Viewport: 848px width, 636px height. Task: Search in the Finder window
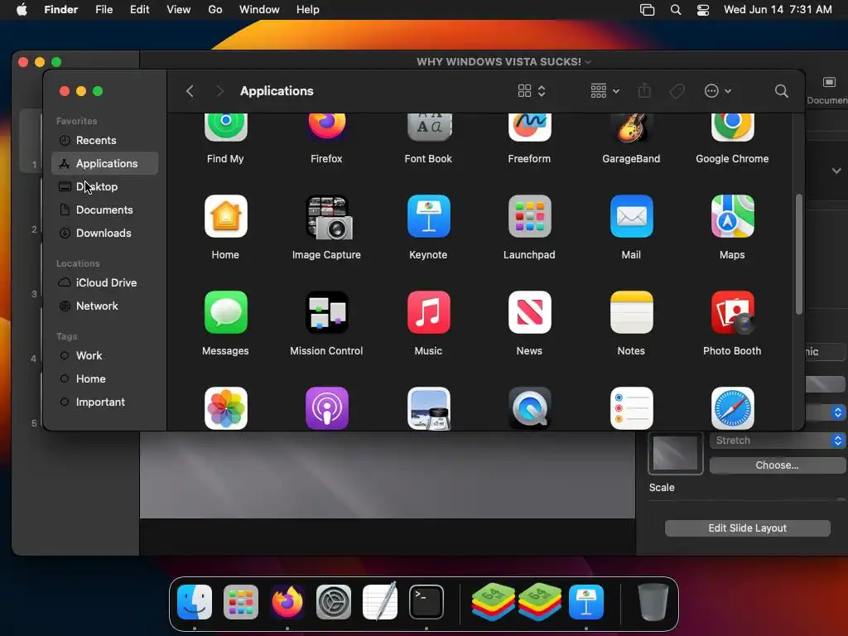[781, 91]
